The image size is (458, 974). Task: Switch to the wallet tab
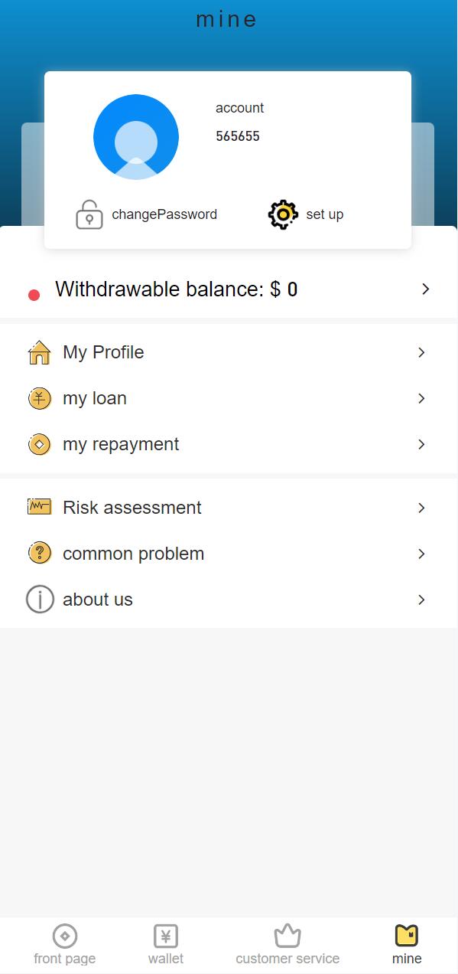click(166, 945)
